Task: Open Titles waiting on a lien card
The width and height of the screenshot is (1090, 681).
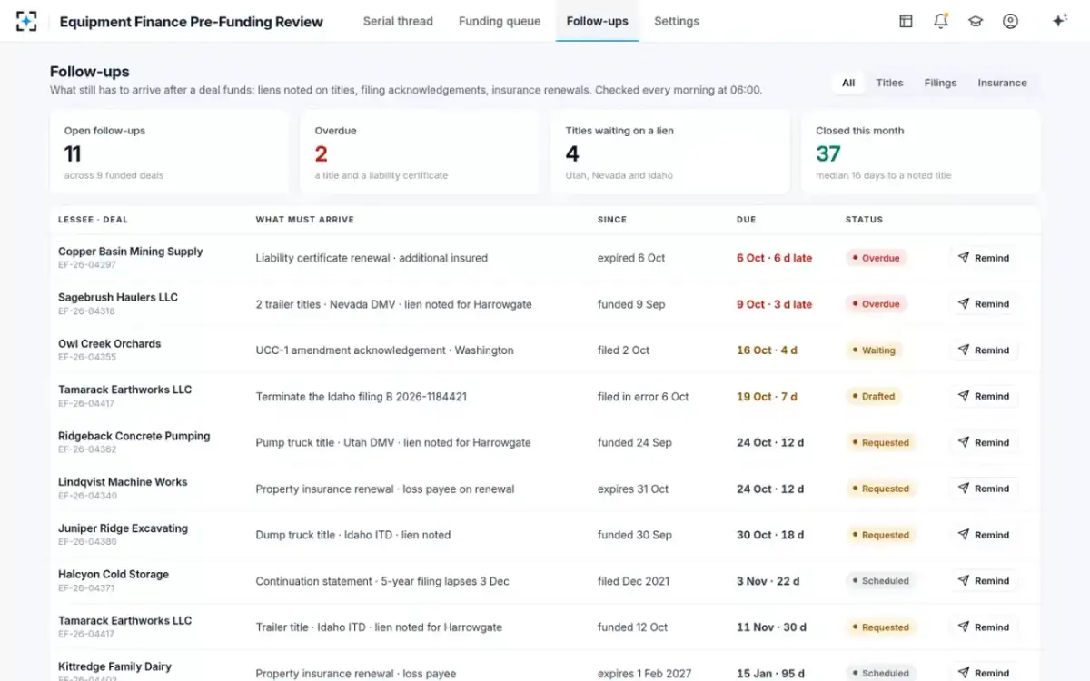Action: (670, 152)
